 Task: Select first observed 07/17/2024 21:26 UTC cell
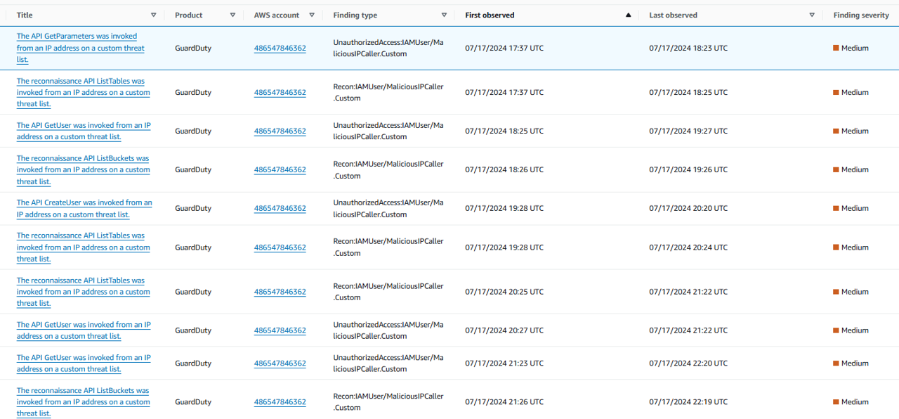click(504, 402)
